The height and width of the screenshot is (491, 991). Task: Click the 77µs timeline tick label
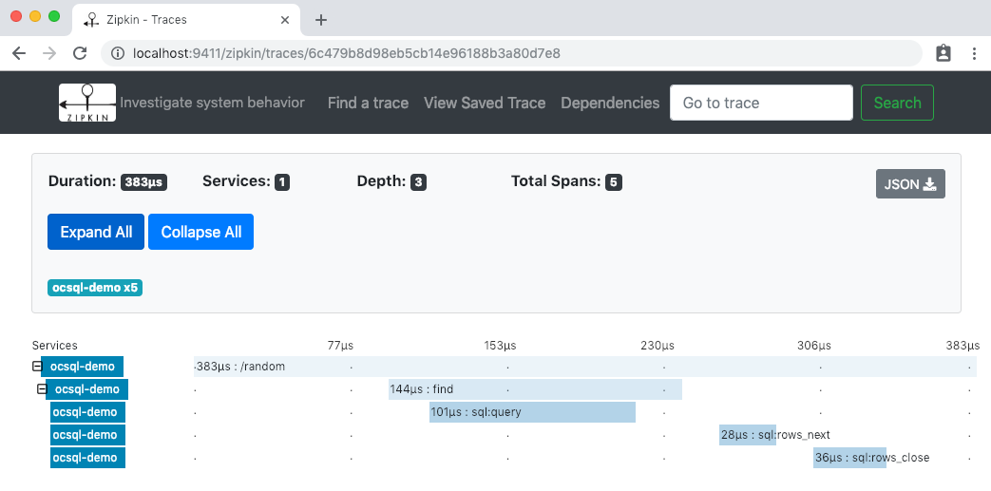click(340, 346)
